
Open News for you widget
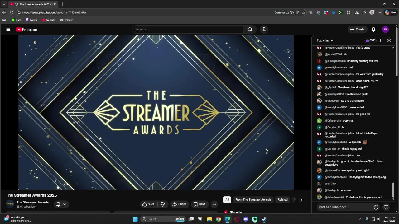[18, 219]
